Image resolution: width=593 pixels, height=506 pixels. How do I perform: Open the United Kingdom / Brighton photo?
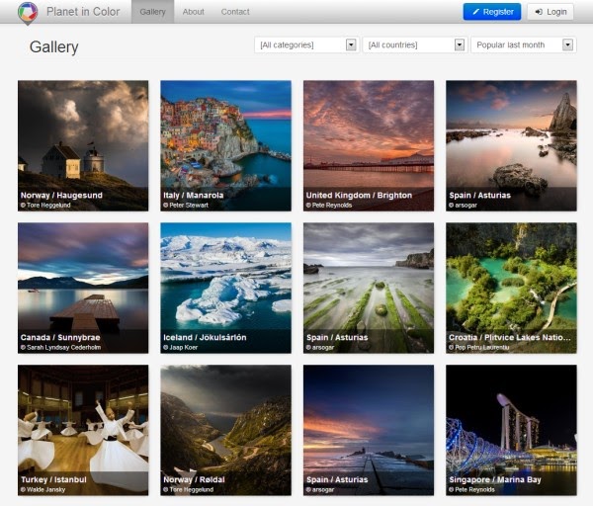(369, 145)
